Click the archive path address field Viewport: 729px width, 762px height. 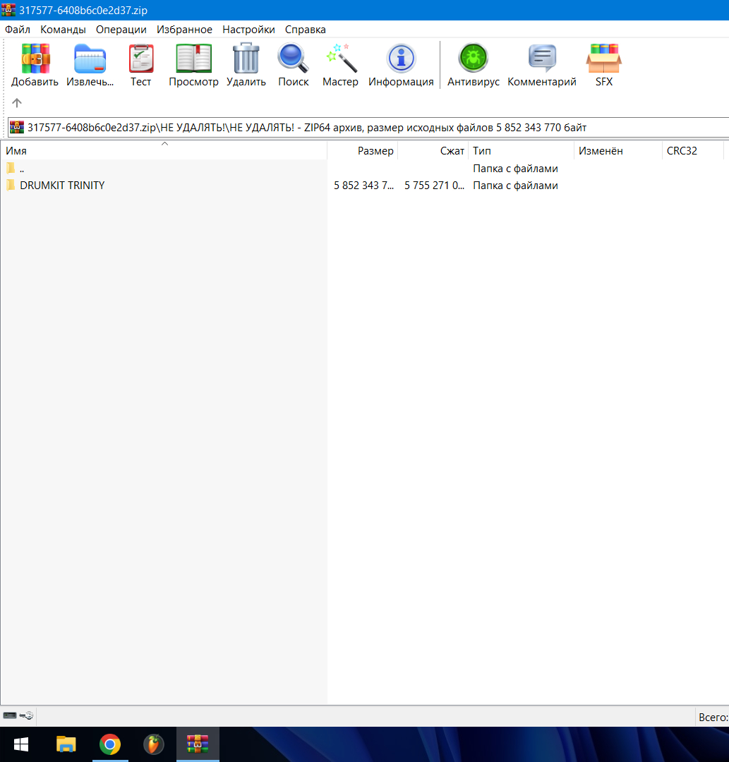[x=368, y=127]
